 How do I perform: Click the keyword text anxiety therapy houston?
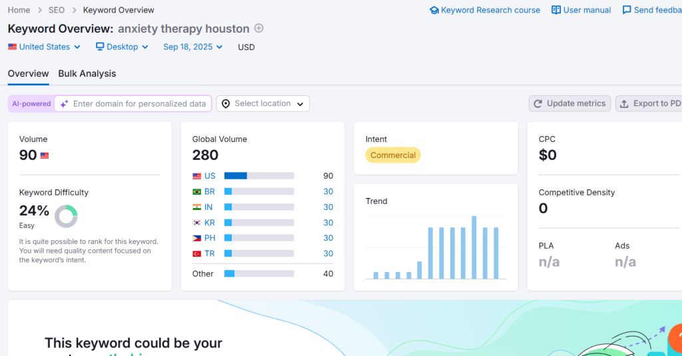[x=184, y=29]
